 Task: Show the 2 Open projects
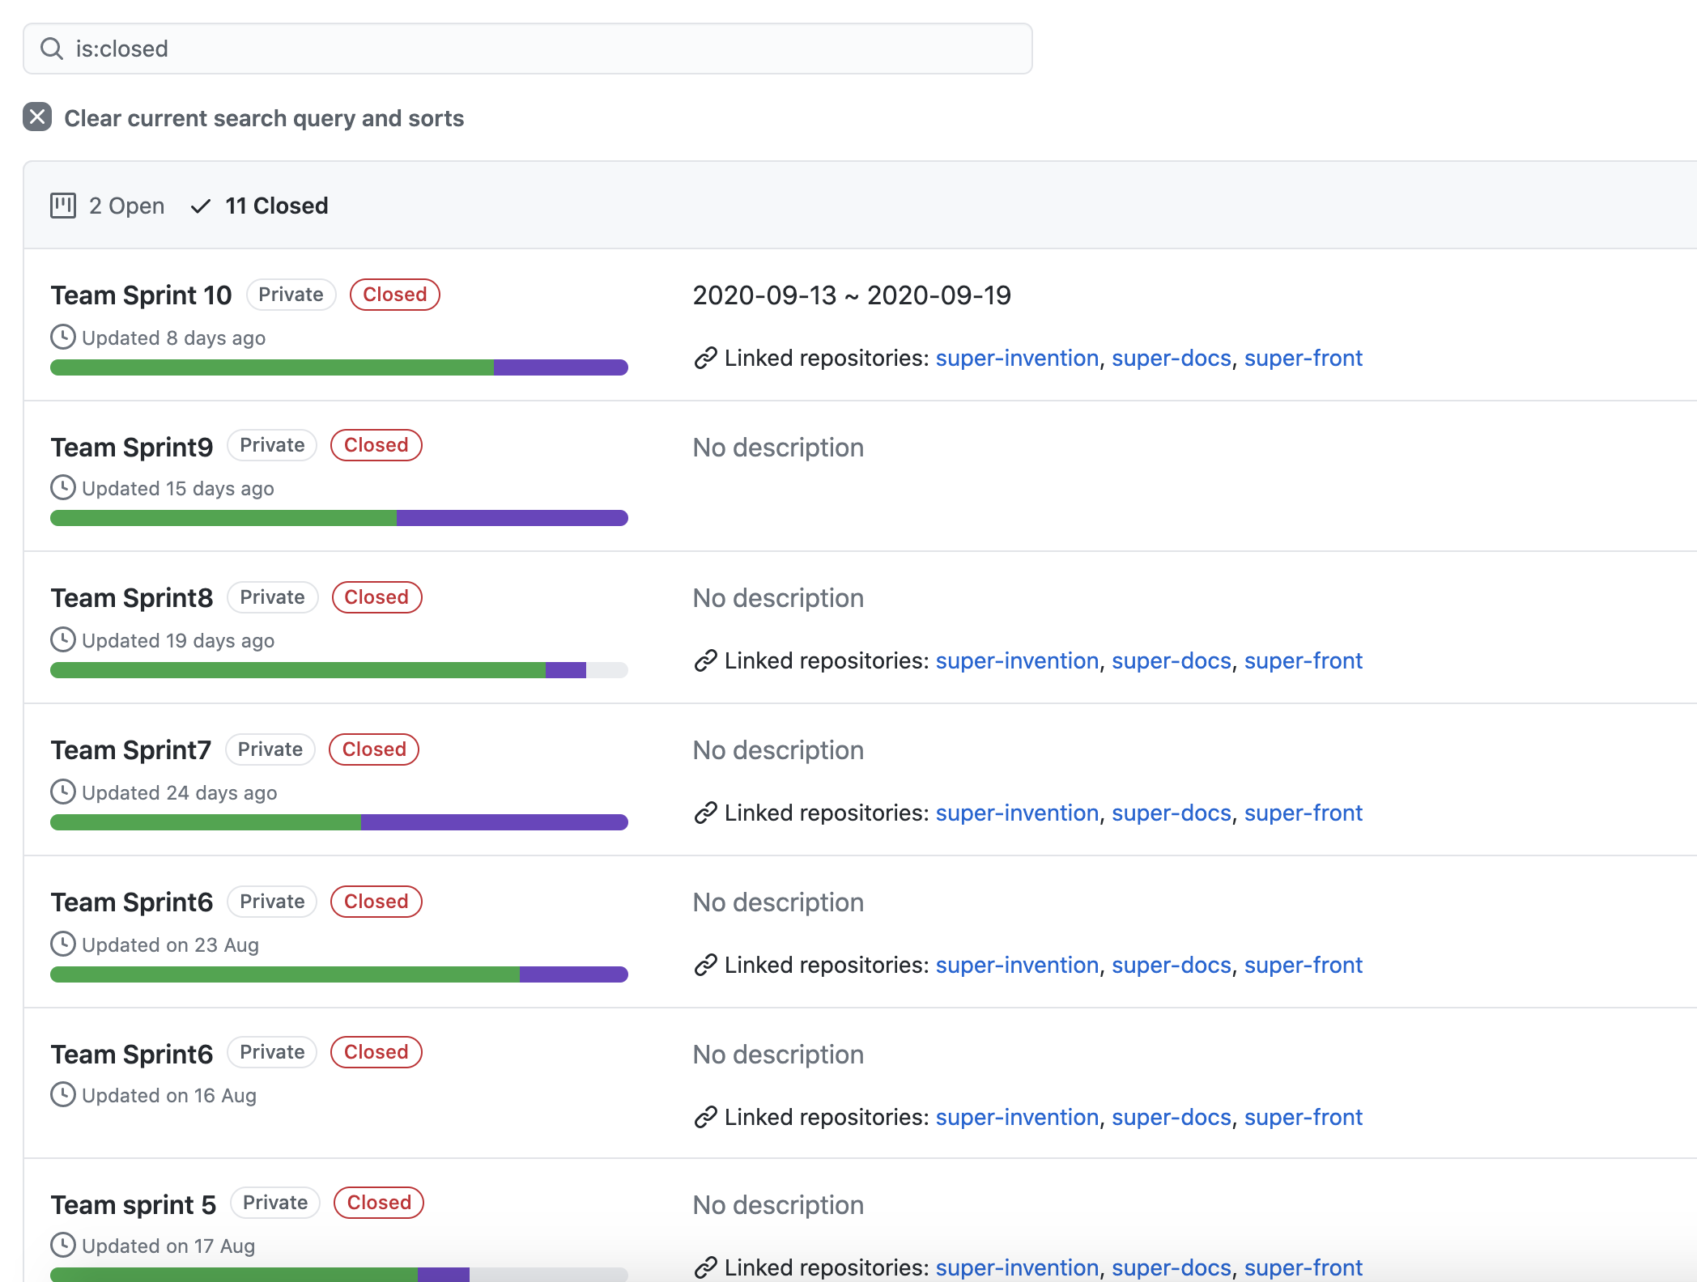(x=126, y=206)
